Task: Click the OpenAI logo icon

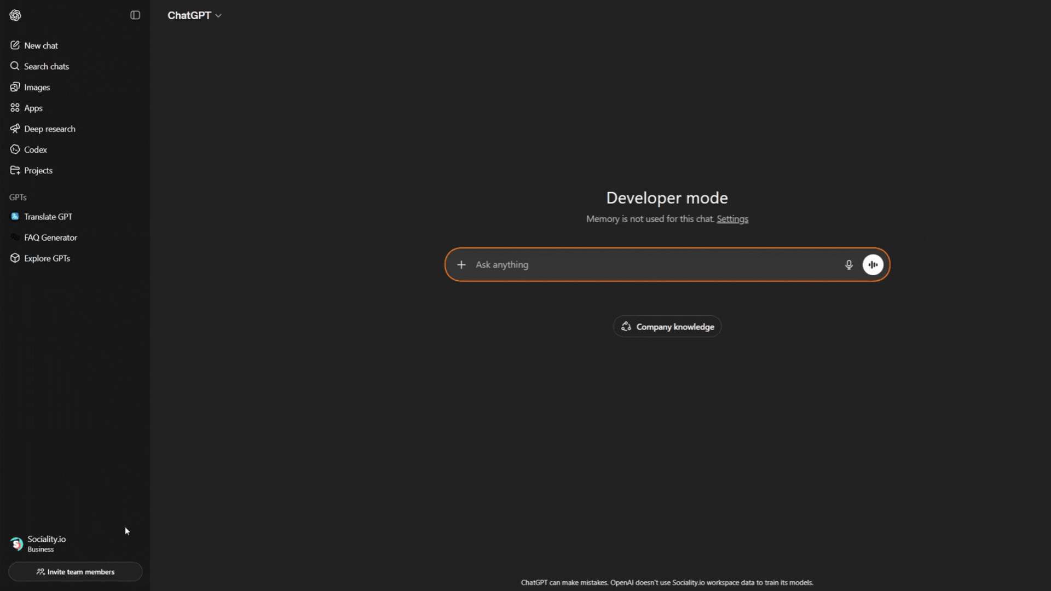Action: (x=15, y=15)
